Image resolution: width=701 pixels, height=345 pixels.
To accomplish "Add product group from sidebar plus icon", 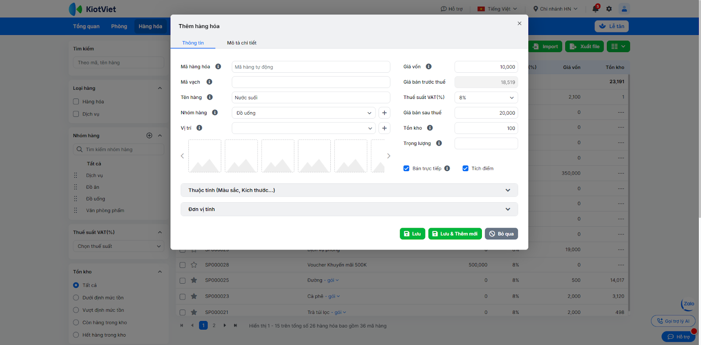I will click(x=149, y=136).
